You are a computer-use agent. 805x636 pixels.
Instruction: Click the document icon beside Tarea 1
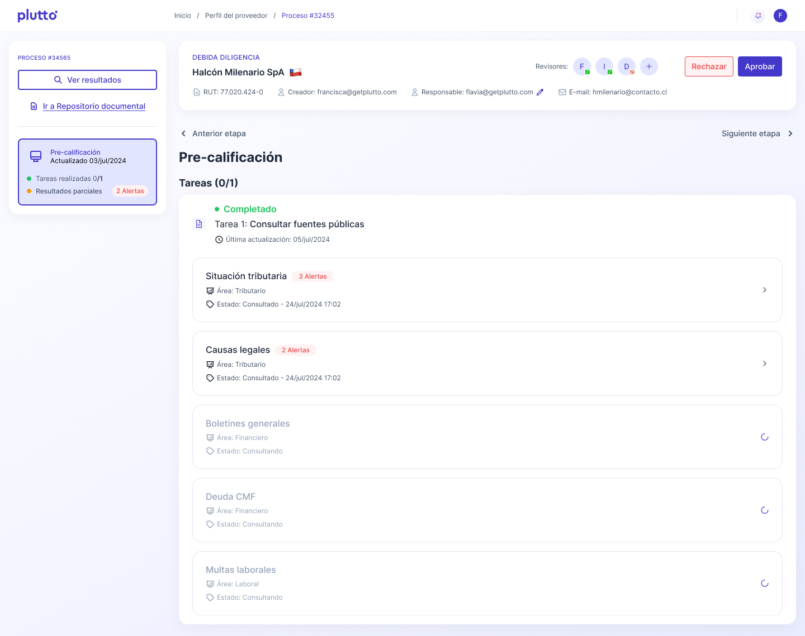click(199, 224)
